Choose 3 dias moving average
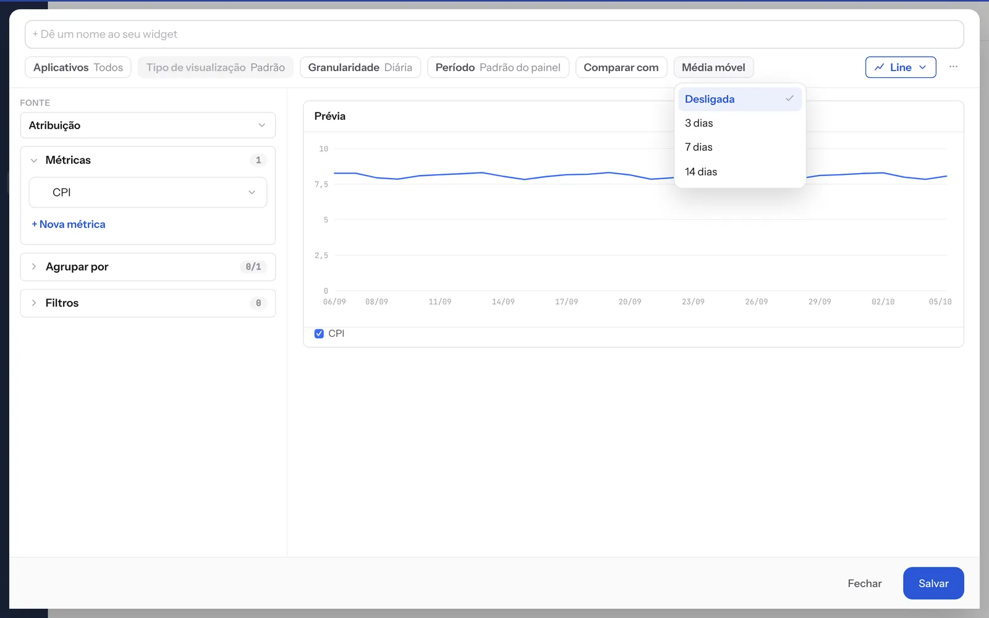The height and width of the screenshot is (618, 989). [740, 123]
